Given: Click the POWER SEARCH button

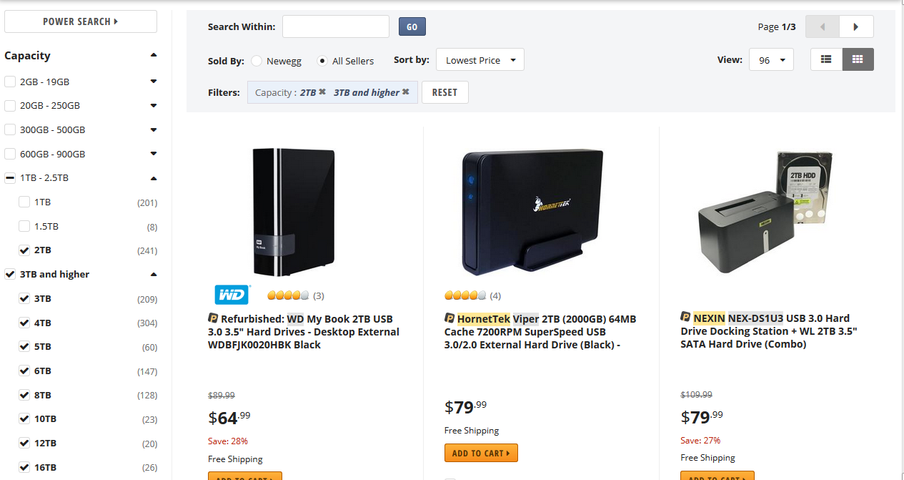Looking at the screenshot, I should pyautogui.click(x=81, y=21).
